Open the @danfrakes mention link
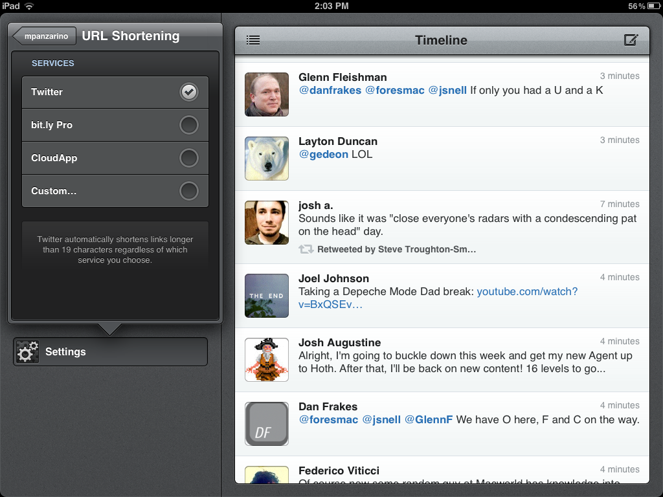663x497 pixels. pos(330,90)
